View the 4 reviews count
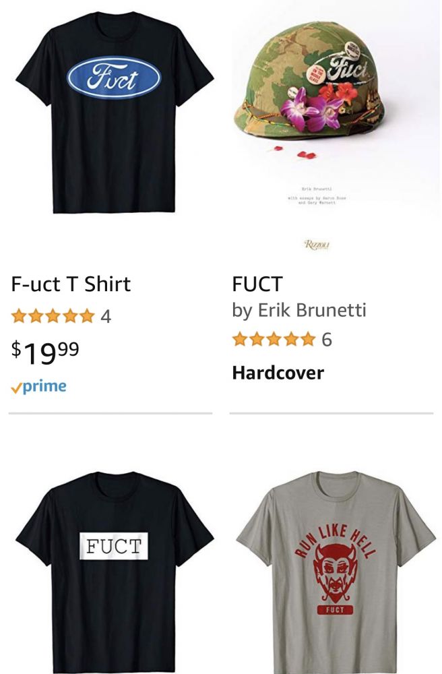Screen dimensions: 442x674 pyautogui.click(x=106, y=317)
